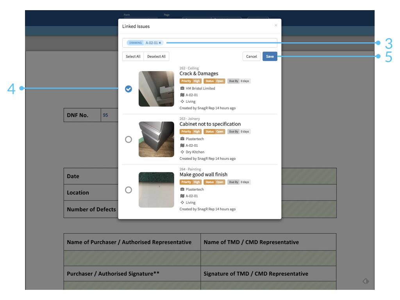Click the Status Open badge on issue 262
Image resolution: width=400 pixels, height=300 pixels.
(214, 81)
